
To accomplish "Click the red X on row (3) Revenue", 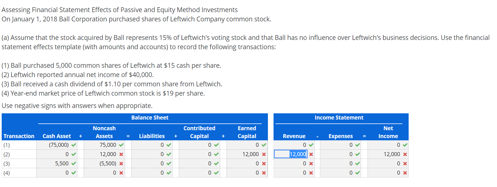I will pyautogui.click(x=311, y=163).
